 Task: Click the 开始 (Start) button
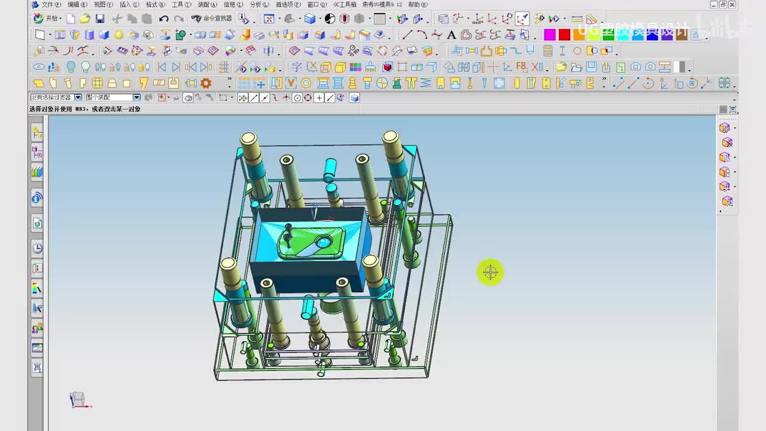46,19
